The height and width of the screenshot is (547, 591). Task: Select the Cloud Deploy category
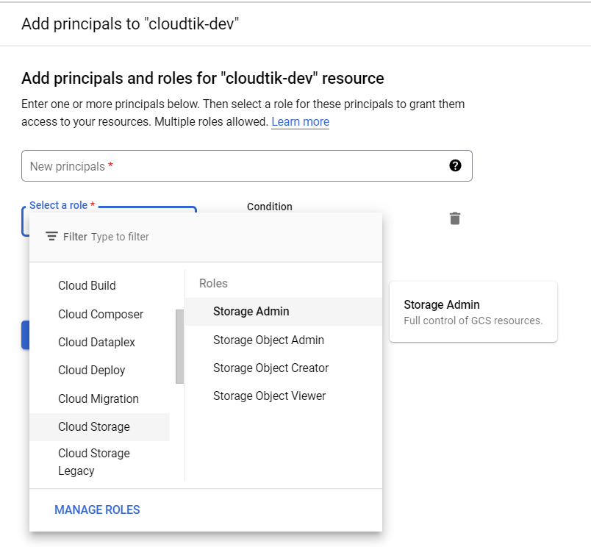pyautogui.click(x=99, y=371)
